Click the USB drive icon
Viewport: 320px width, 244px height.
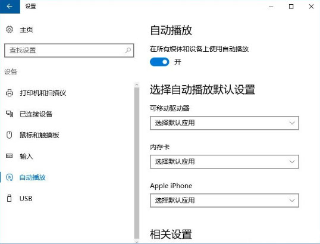coord(9,198)
